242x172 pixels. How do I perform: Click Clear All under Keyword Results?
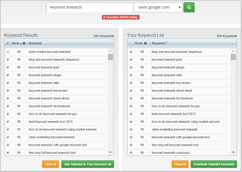[x=50, y=164]
